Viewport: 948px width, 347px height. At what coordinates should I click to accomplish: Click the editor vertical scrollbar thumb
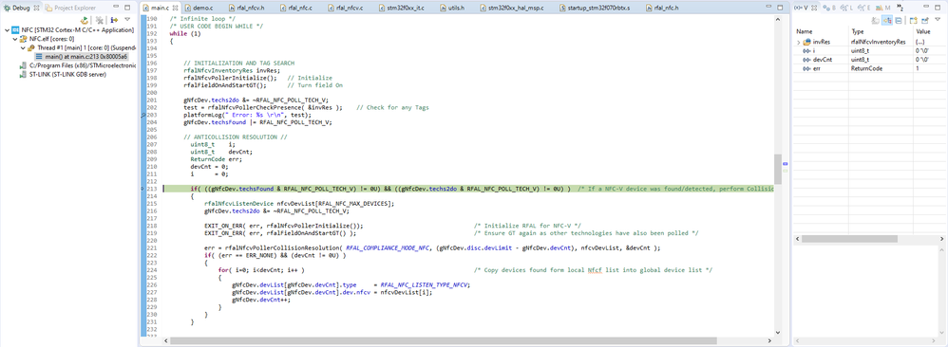778,169
